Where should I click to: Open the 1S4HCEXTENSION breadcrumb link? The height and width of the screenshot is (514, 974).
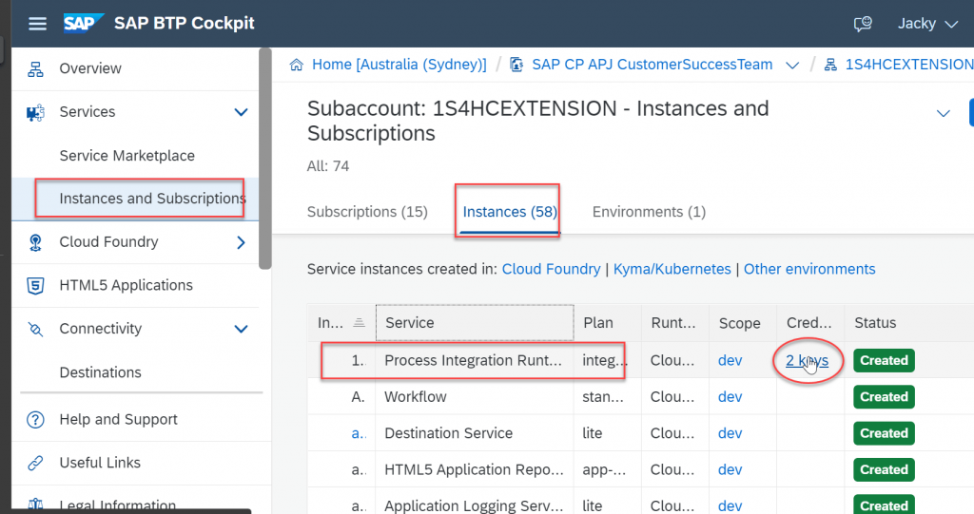909,65
